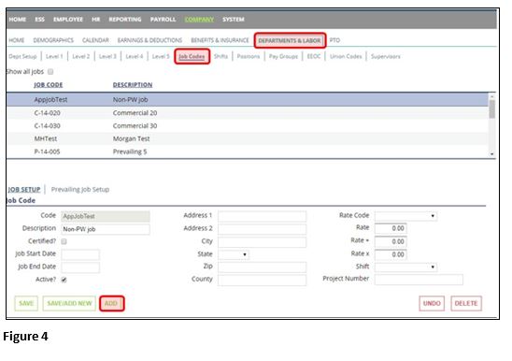Image resolution: width=512 pixels, height=361 pixels.
Task: Open the Level 2 link
Action: click(x=80, y=56)
